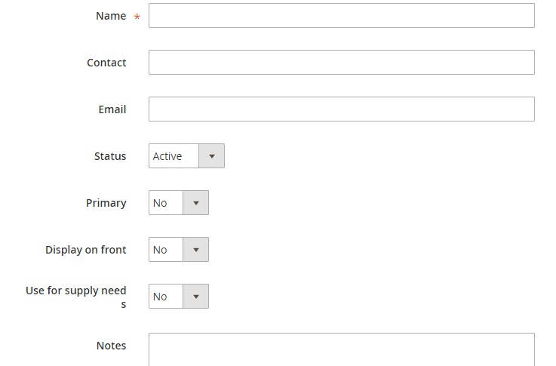Place cursor in the Notes text area

341,349
